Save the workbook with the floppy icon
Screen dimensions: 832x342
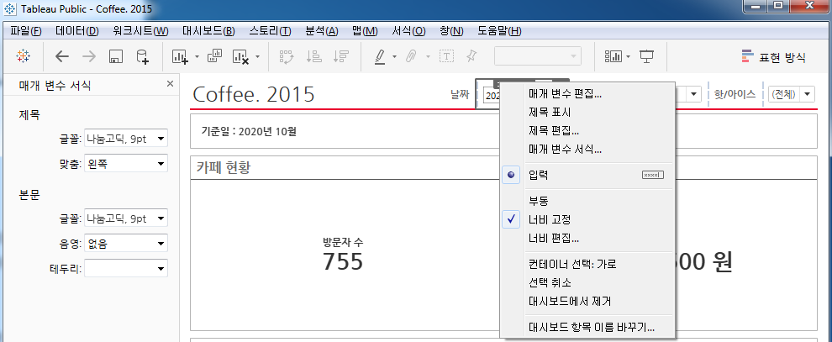[x=116, y=57]
